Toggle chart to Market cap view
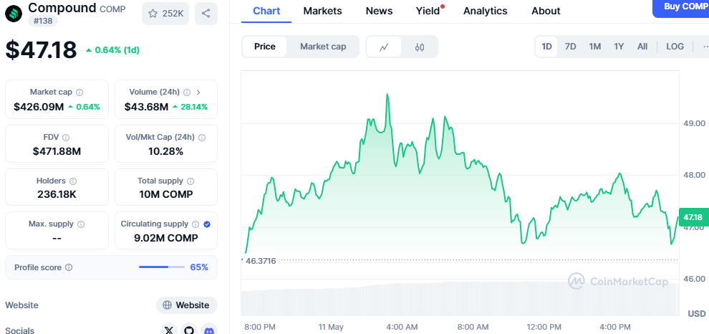The image size is (709, 334). click(323, 47)
